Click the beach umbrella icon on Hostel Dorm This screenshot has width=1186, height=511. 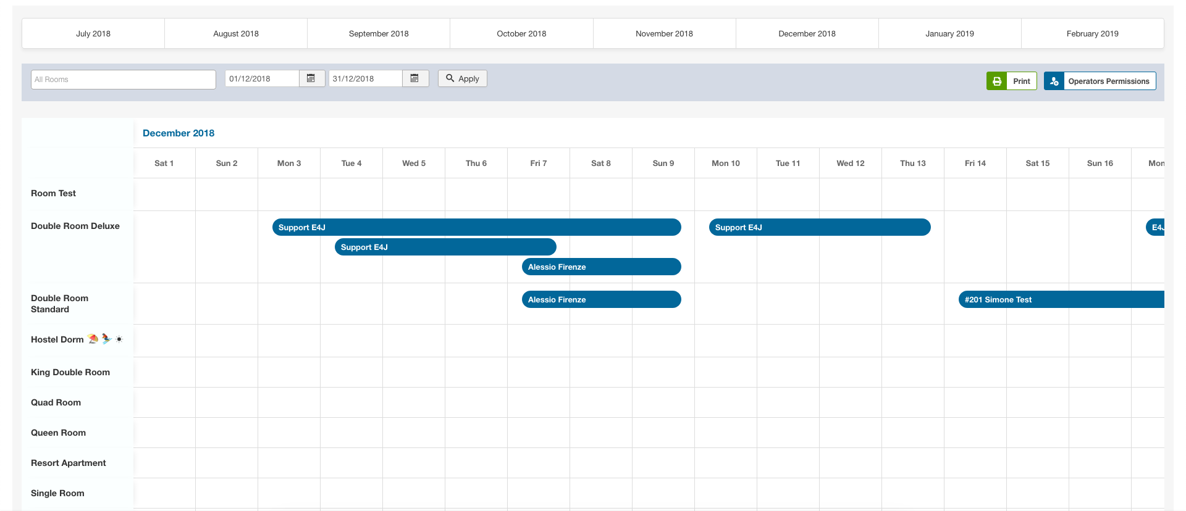tap(93, 339)
